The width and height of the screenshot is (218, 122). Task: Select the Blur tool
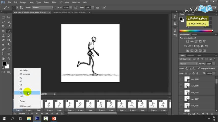(3, 44)
